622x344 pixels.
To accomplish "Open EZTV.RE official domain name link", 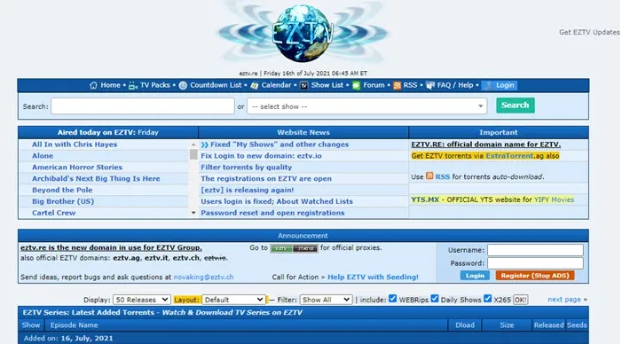I will point(486,145).
